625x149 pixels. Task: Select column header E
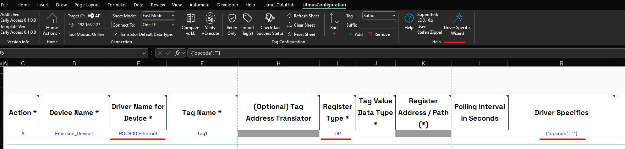[x=138, y=63]
